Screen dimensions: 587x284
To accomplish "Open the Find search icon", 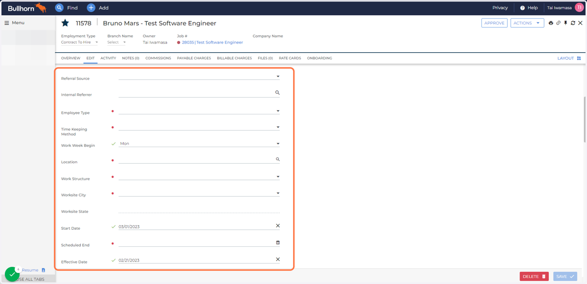I will (59, 8).
